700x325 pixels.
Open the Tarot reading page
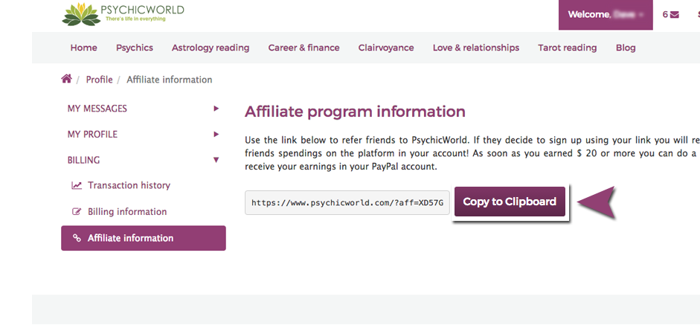click(568, 48)
